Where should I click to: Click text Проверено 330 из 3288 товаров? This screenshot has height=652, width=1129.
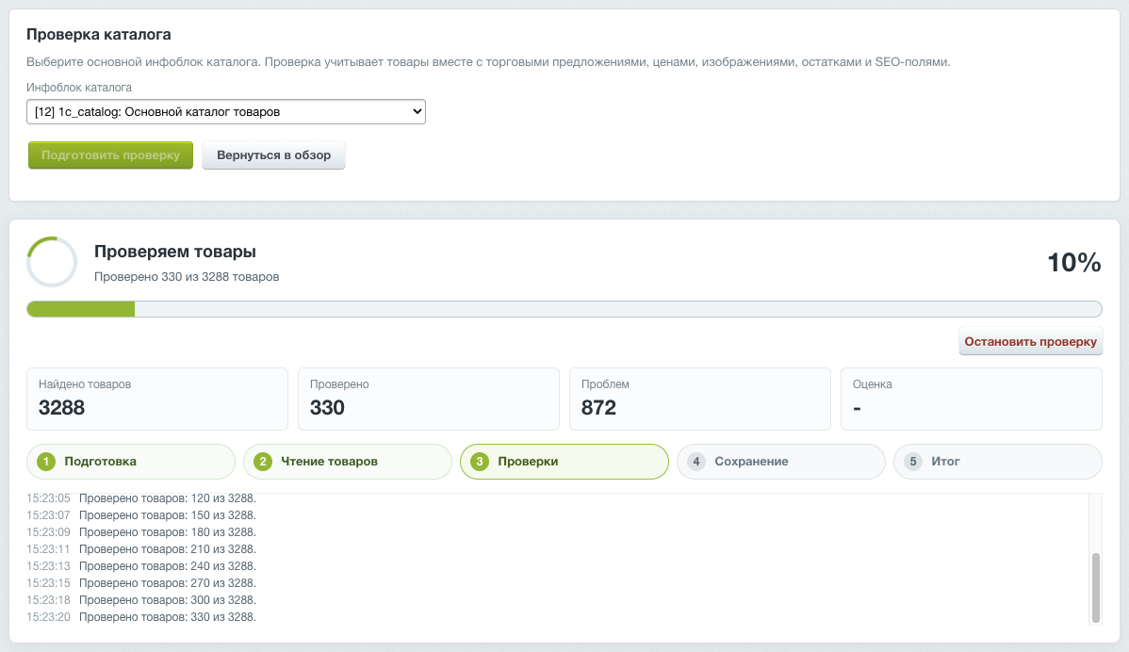click(187, 276)
